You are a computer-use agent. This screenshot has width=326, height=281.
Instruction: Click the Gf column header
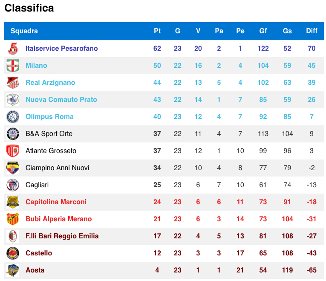pyautogui.click(x=263, y=31)
